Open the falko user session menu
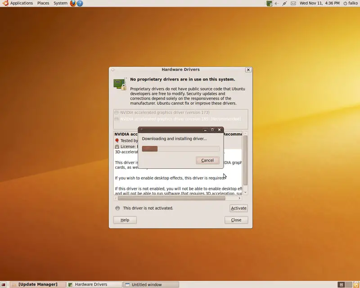The height and width of the screenshot is (288, 360). pyautogui.click(x=351, y=3)
